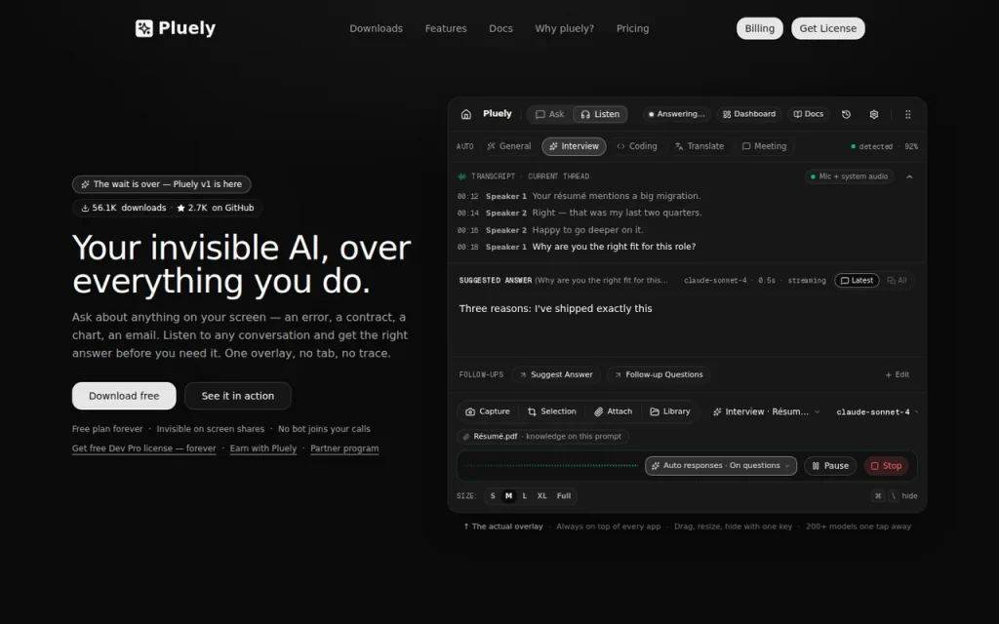Click the transcript line 'Your résumé mentions a big migration'

click(617, 196)
